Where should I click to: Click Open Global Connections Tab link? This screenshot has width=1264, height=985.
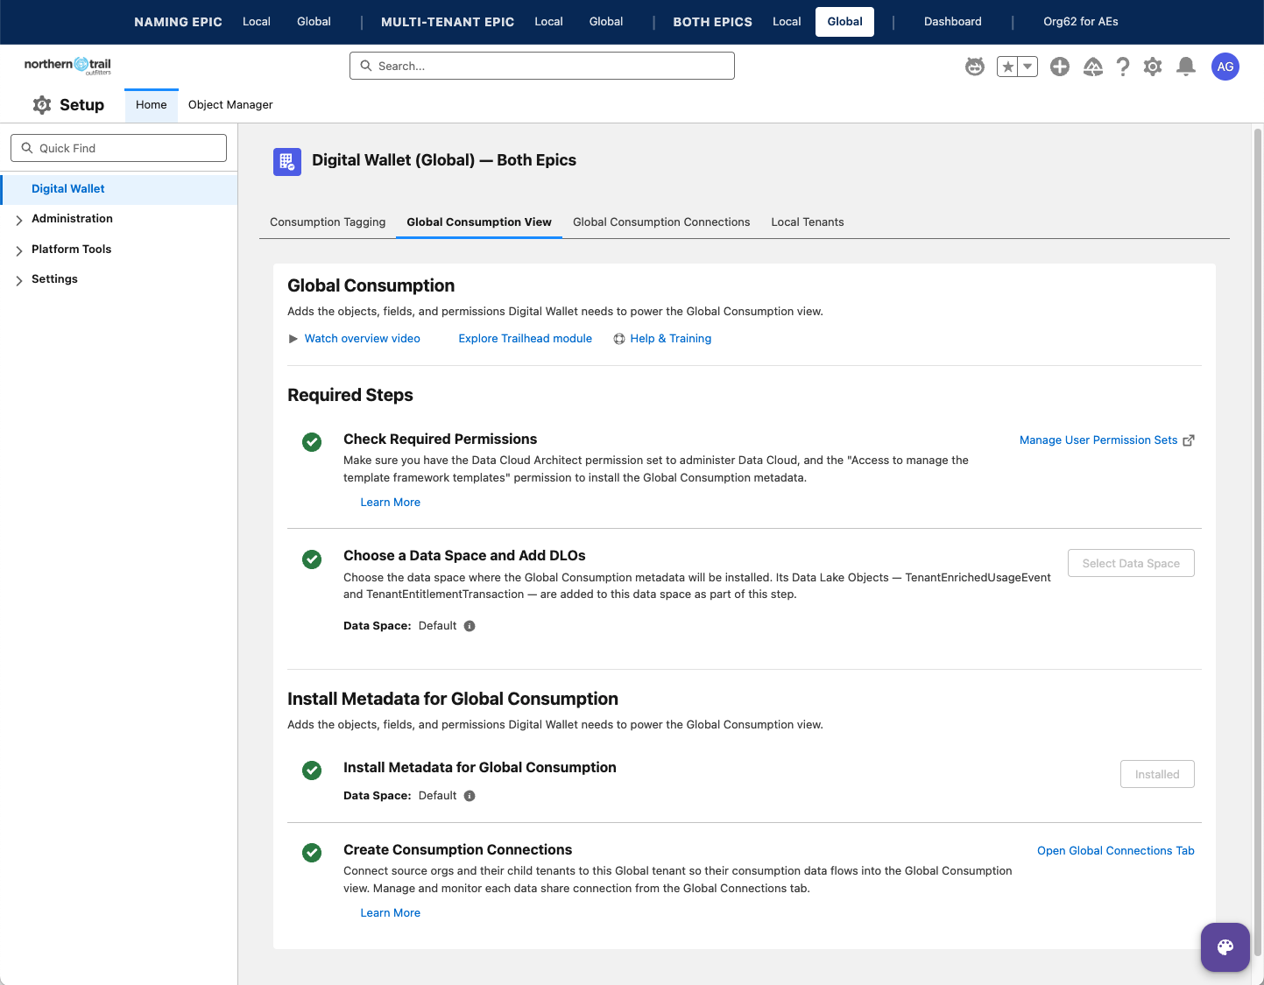[x=1116, y=851]
